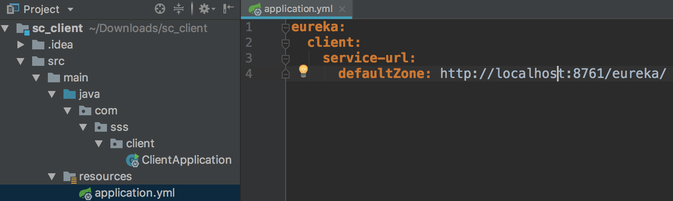Click the ClientApplication Spring Boot class icon
The width and height of the screenshot is (673, 201).
(x=133, y=160)
